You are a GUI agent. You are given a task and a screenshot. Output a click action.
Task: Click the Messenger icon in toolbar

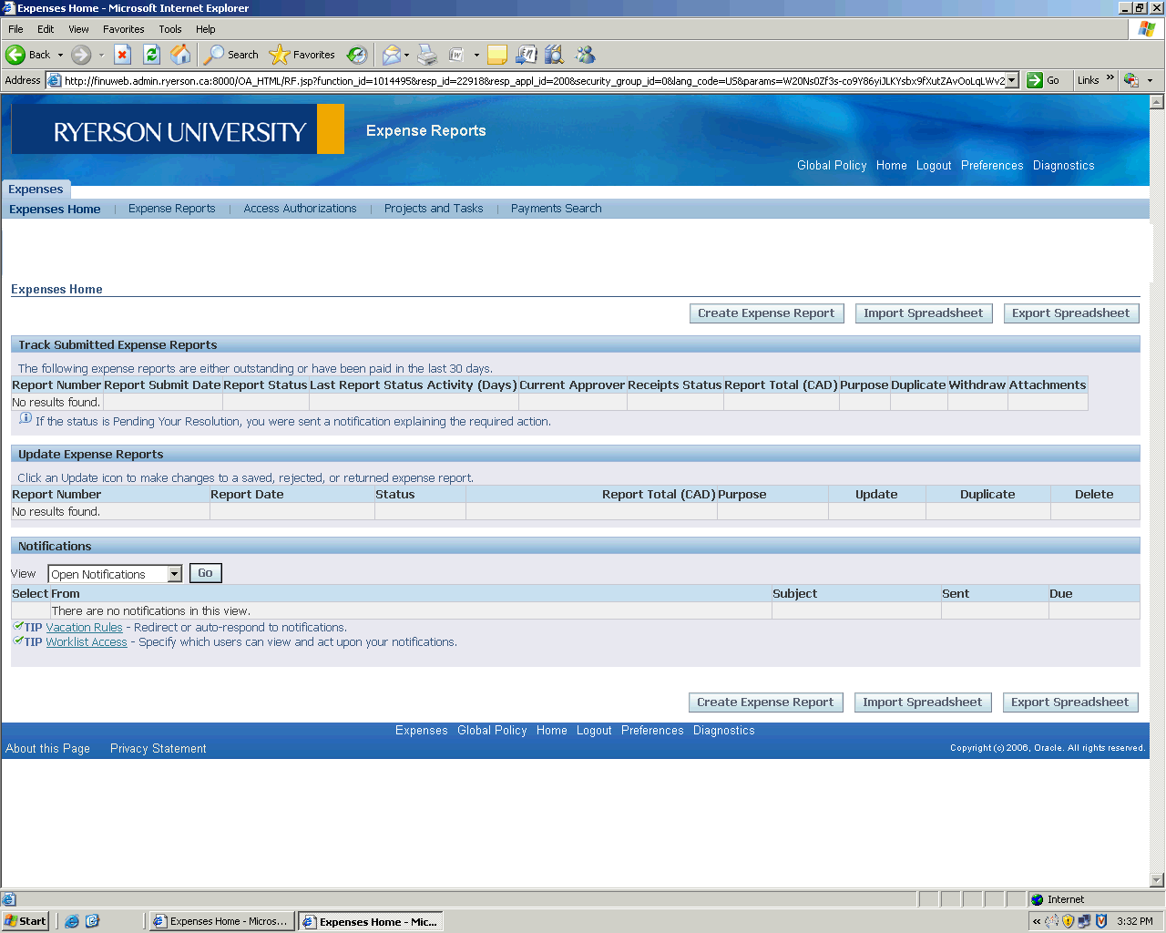585,55
